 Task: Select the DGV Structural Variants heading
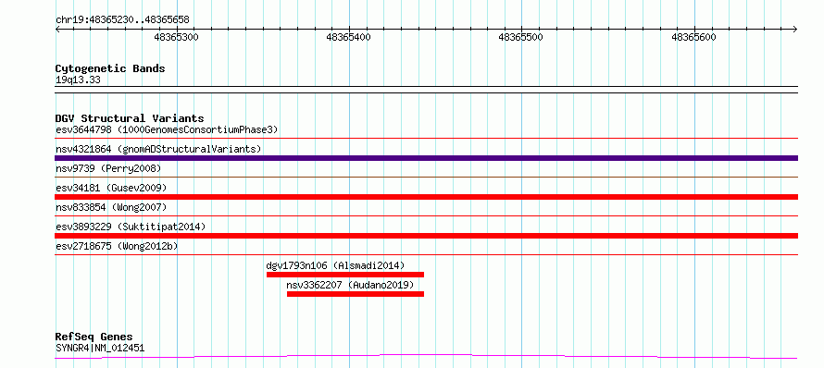[x=130, y=118]
